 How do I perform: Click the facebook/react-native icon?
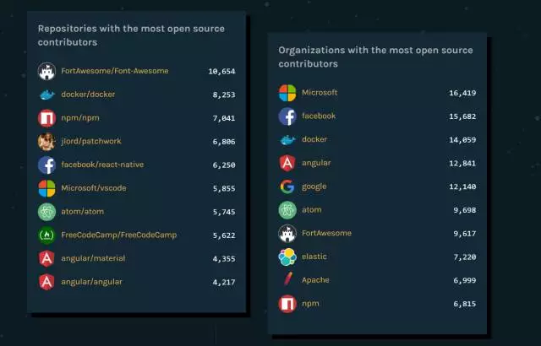[46, 165]
